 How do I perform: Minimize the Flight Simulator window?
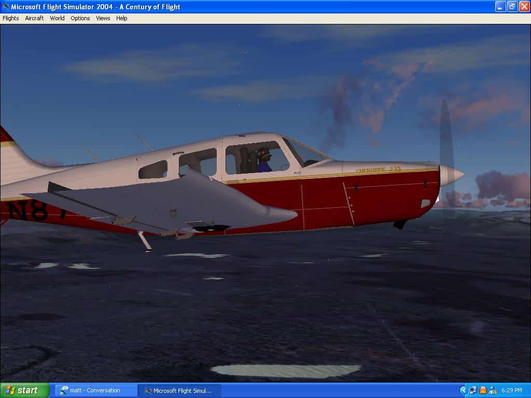[x=500, y=7]
